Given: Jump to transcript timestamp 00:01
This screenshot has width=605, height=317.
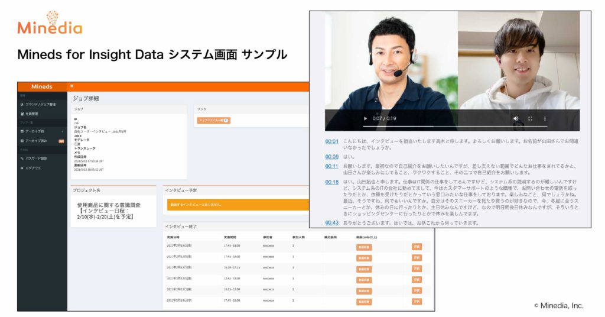Looking at the screenshot, I should coord(332,141).
